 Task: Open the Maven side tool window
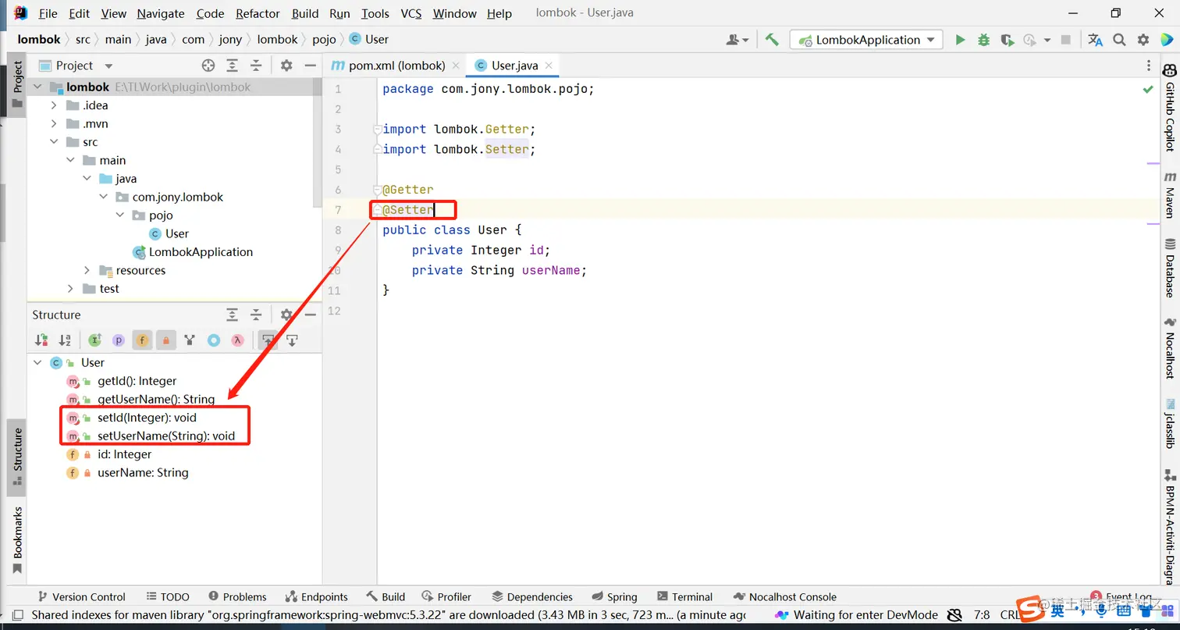1169,195
